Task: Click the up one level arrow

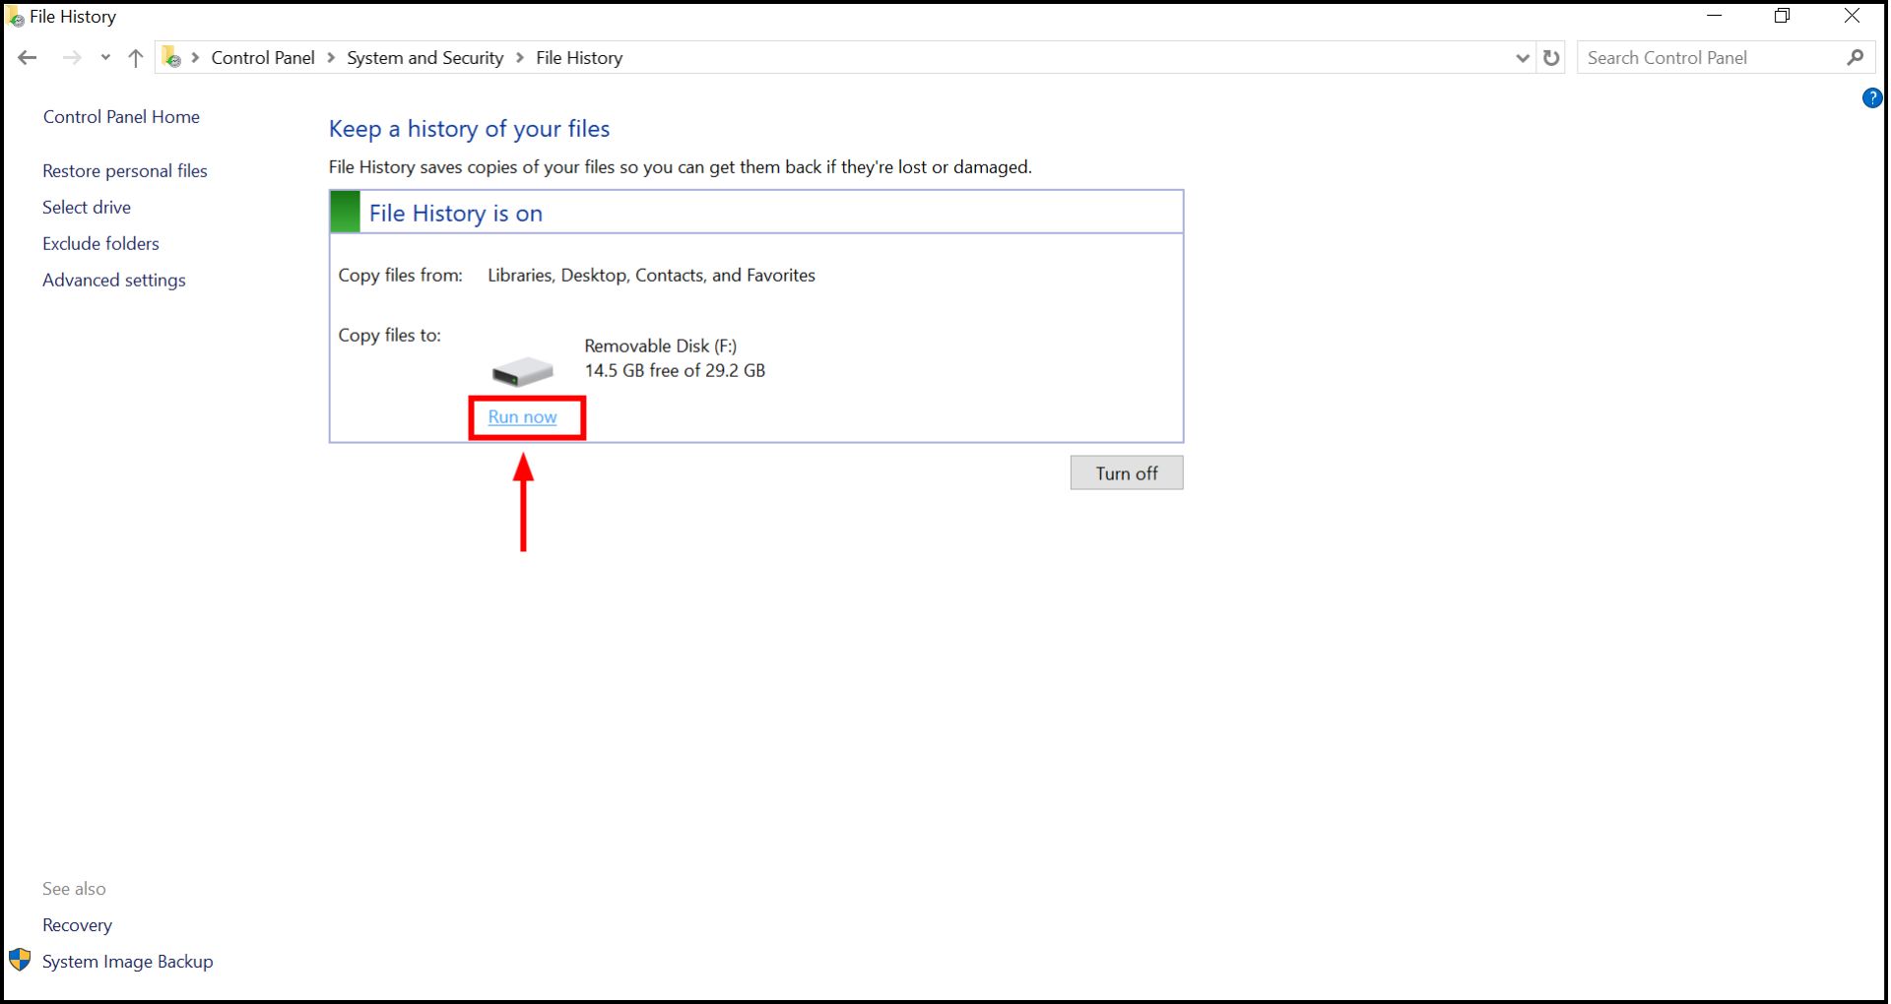Action: pos(135,57)
